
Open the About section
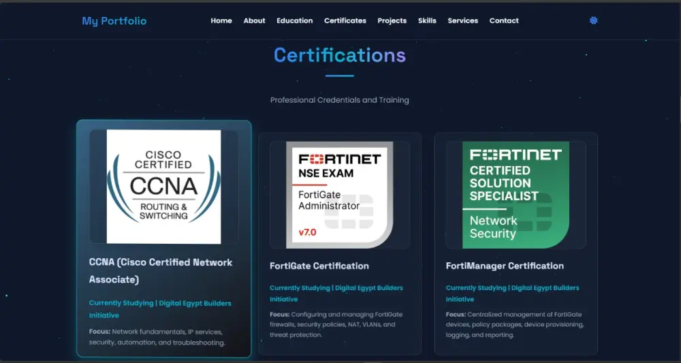tap(254, 20)
